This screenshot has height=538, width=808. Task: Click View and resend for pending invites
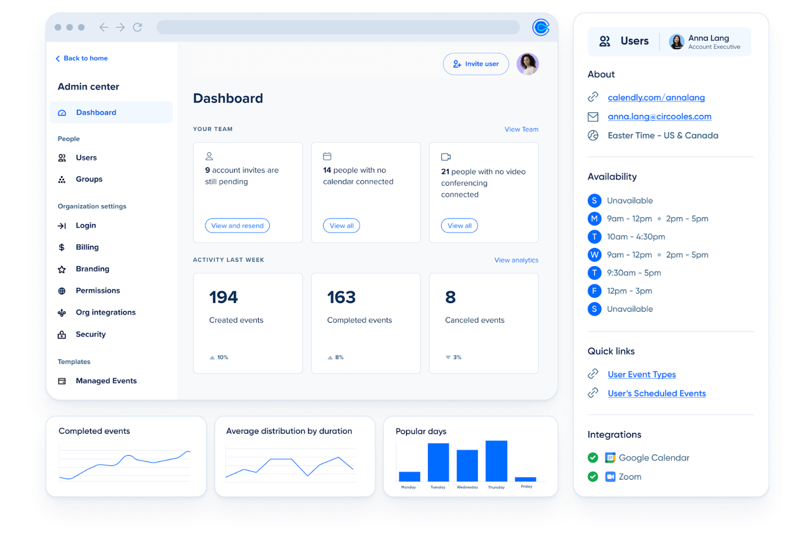pyautogui.click(x=237, y=225)
